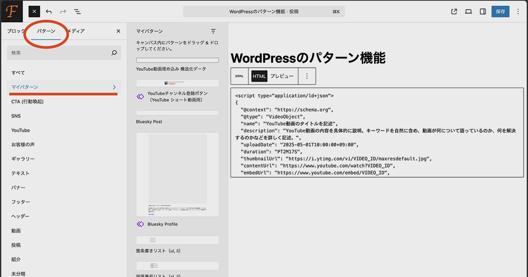Open the pattern filter options icon

[213, 31]
